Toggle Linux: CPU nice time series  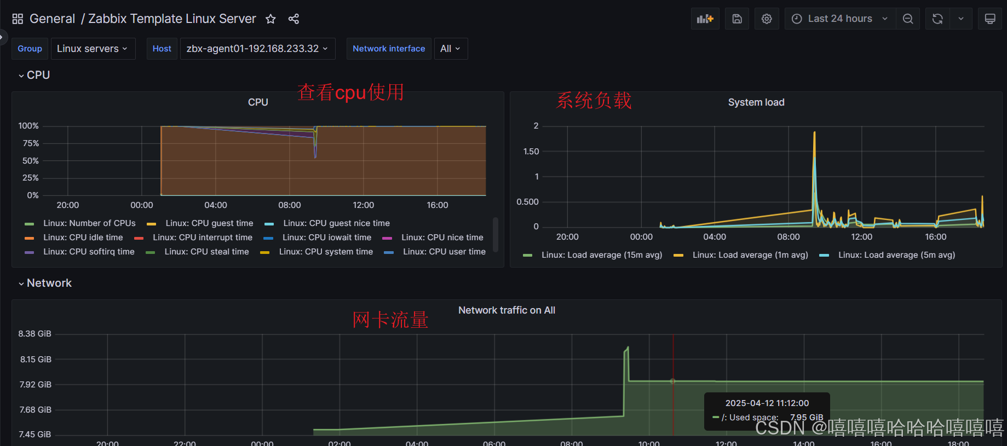[442, 238]
